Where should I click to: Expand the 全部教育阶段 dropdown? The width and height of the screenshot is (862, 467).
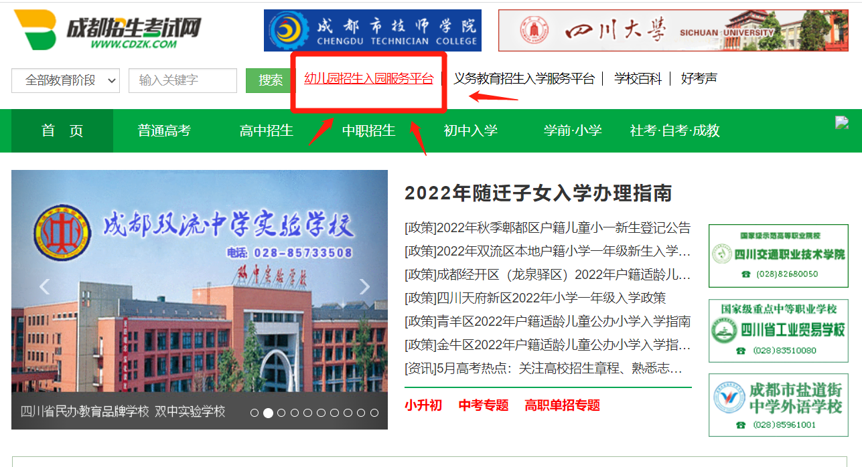(x=66, y=80)
